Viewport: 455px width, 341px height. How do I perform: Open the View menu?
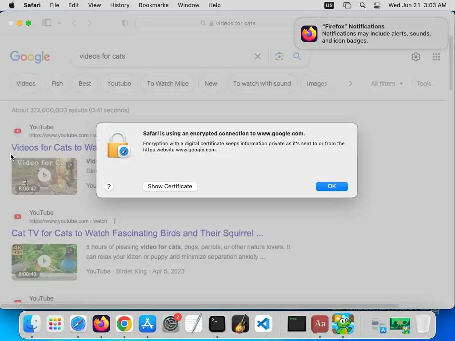pyautogui.click(x=94, y=5)
